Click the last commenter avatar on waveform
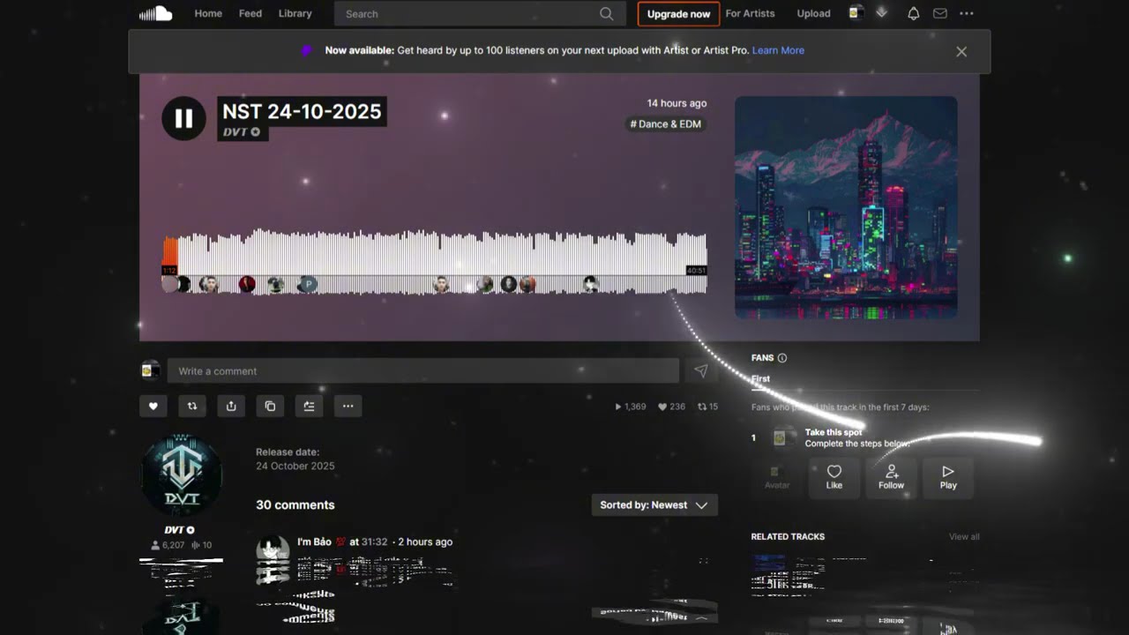Image resolution: width=1129 pixels, height=635 pixels. [591, 284]
